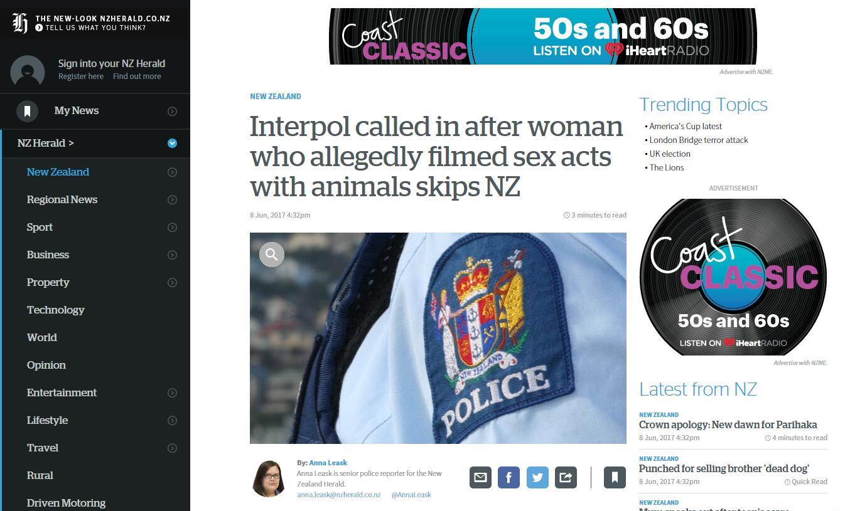The height and width of the screenshot is (511, 850).
Task: Open London Bridge terror attack topic
Action: point(699,140)
